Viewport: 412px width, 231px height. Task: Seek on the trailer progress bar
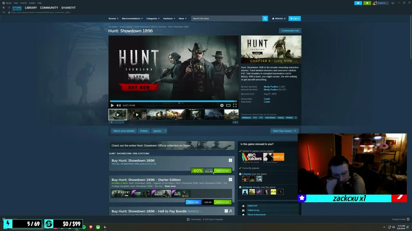coord(173,101)
